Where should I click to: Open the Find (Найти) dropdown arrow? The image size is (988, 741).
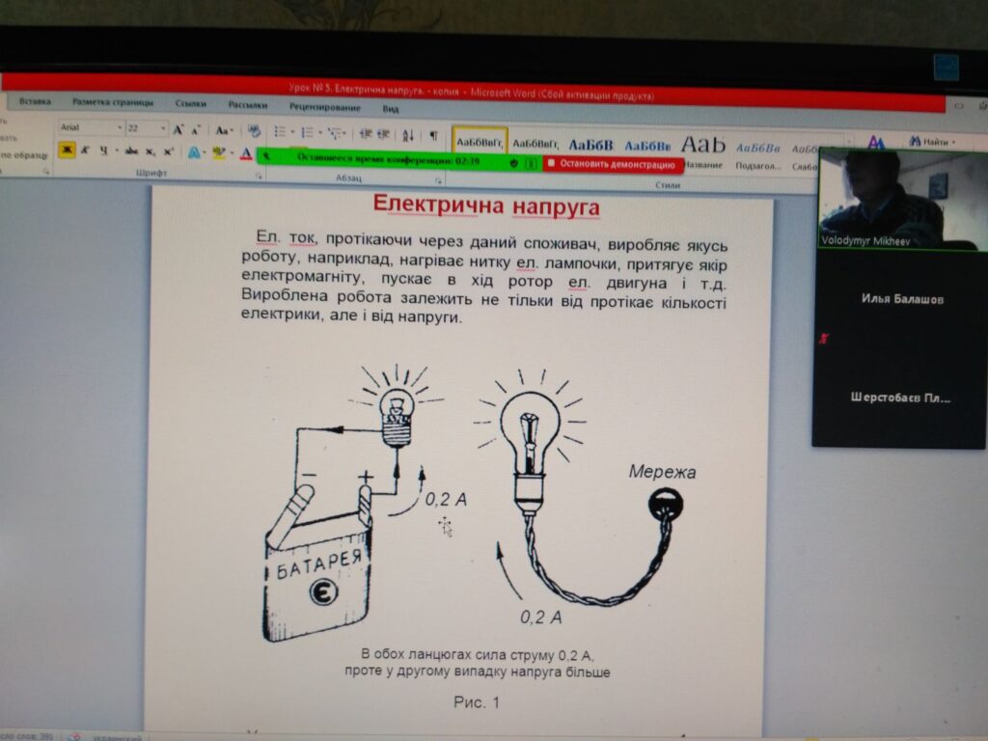tap(952, 143)
